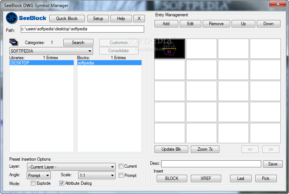
Task: Select the DESKTOP library entry
Action: [x=41, y=63]
